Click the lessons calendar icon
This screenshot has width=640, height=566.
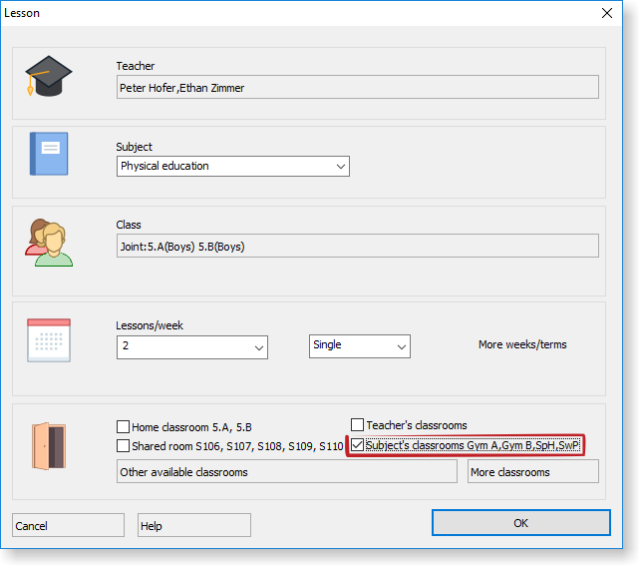point(49,339)
